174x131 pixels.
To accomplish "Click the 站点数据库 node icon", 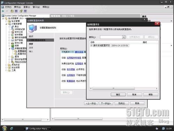I will (x=6, y=19).
